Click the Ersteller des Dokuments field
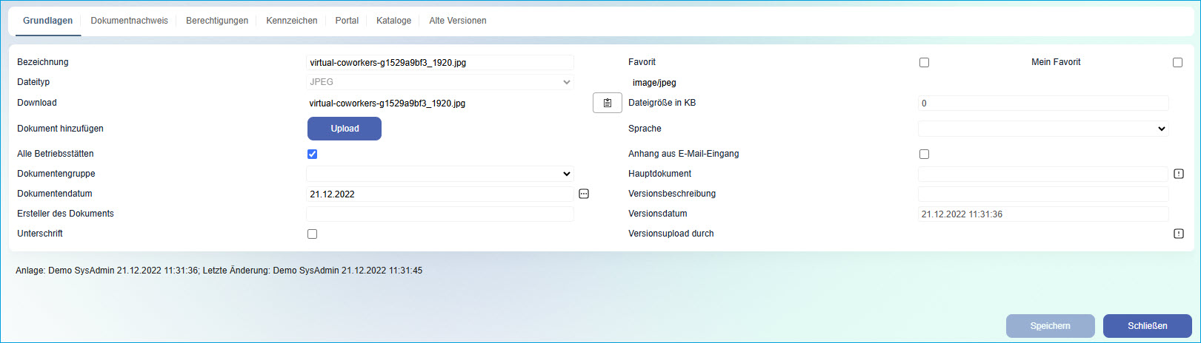Viewport: 1201px width, 343px height. (x=440, y=214)
